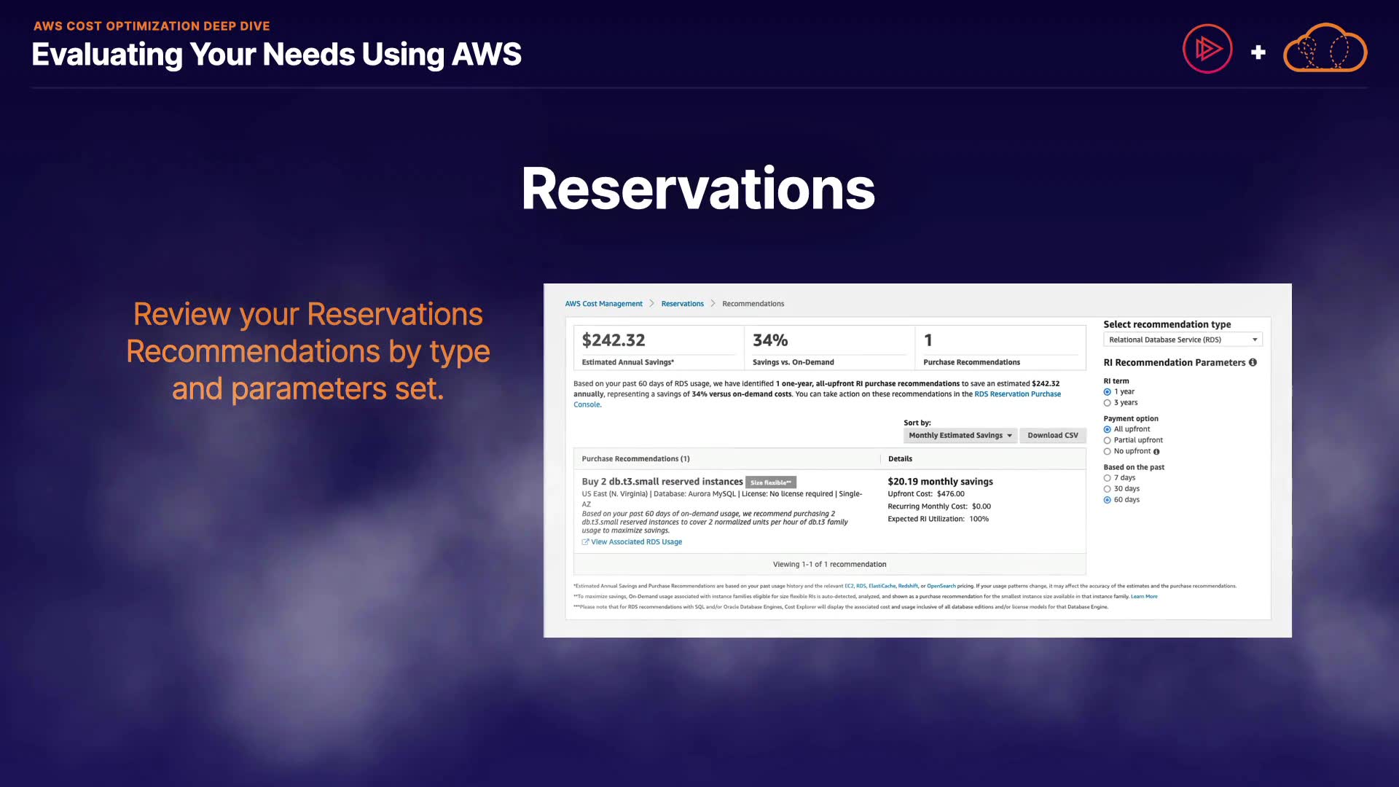Click the A Cloud Guru cloud logo

1325,49
